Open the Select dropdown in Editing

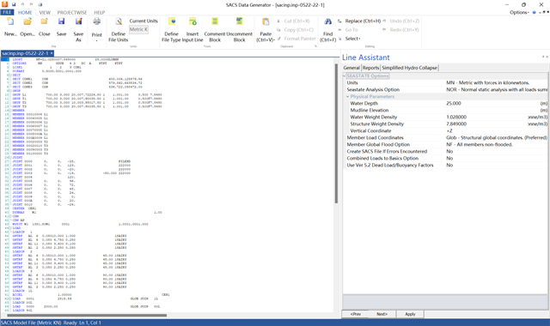(x=352, y=39)
